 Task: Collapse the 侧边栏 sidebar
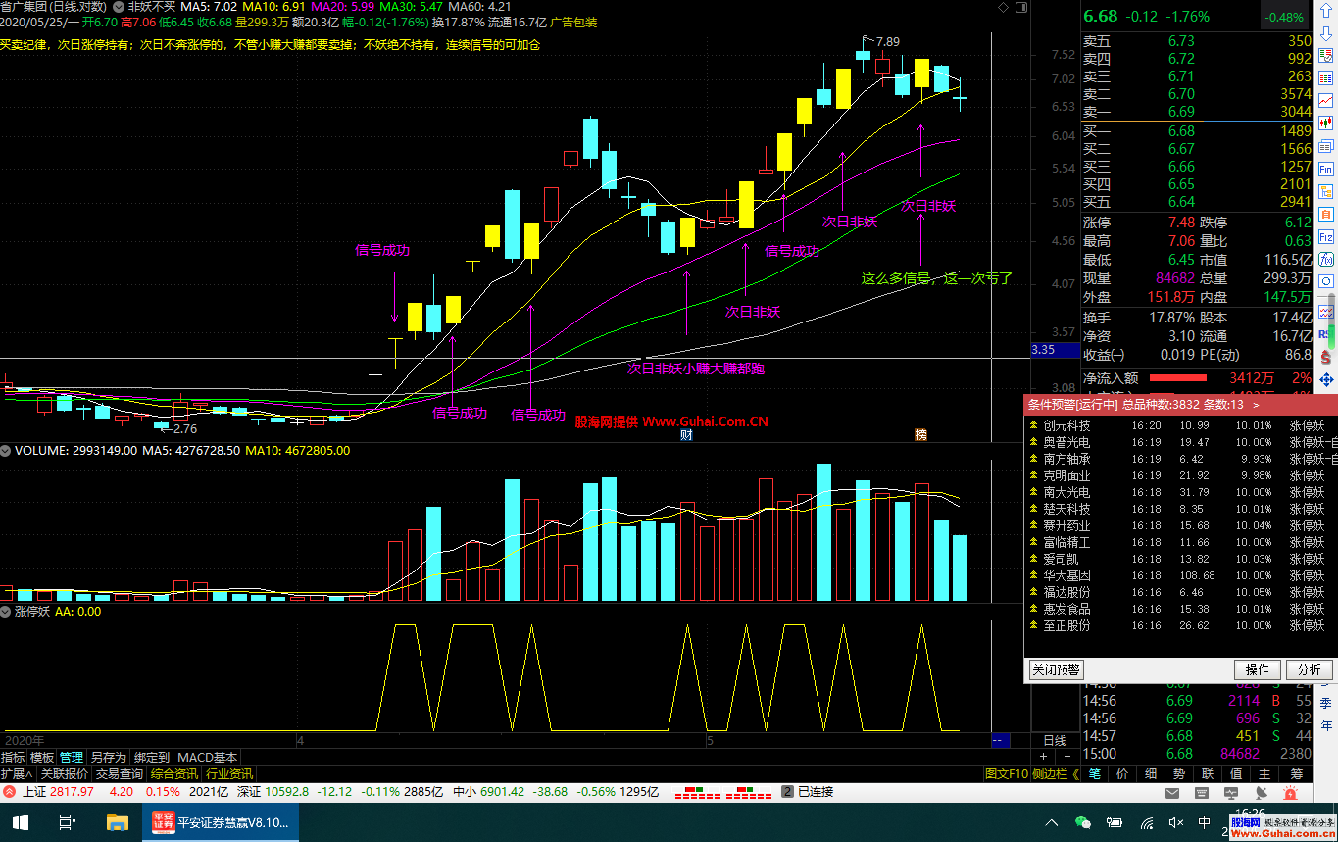(1055, 774)
